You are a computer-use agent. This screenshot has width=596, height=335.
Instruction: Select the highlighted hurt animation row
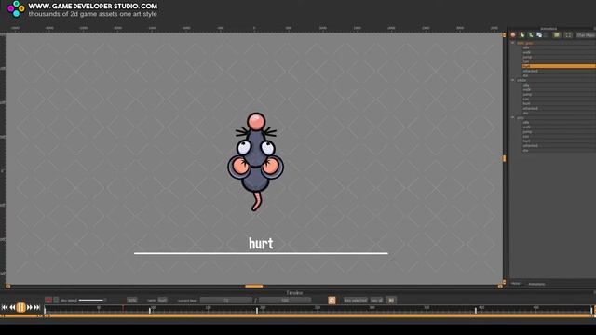pos(559,66)
